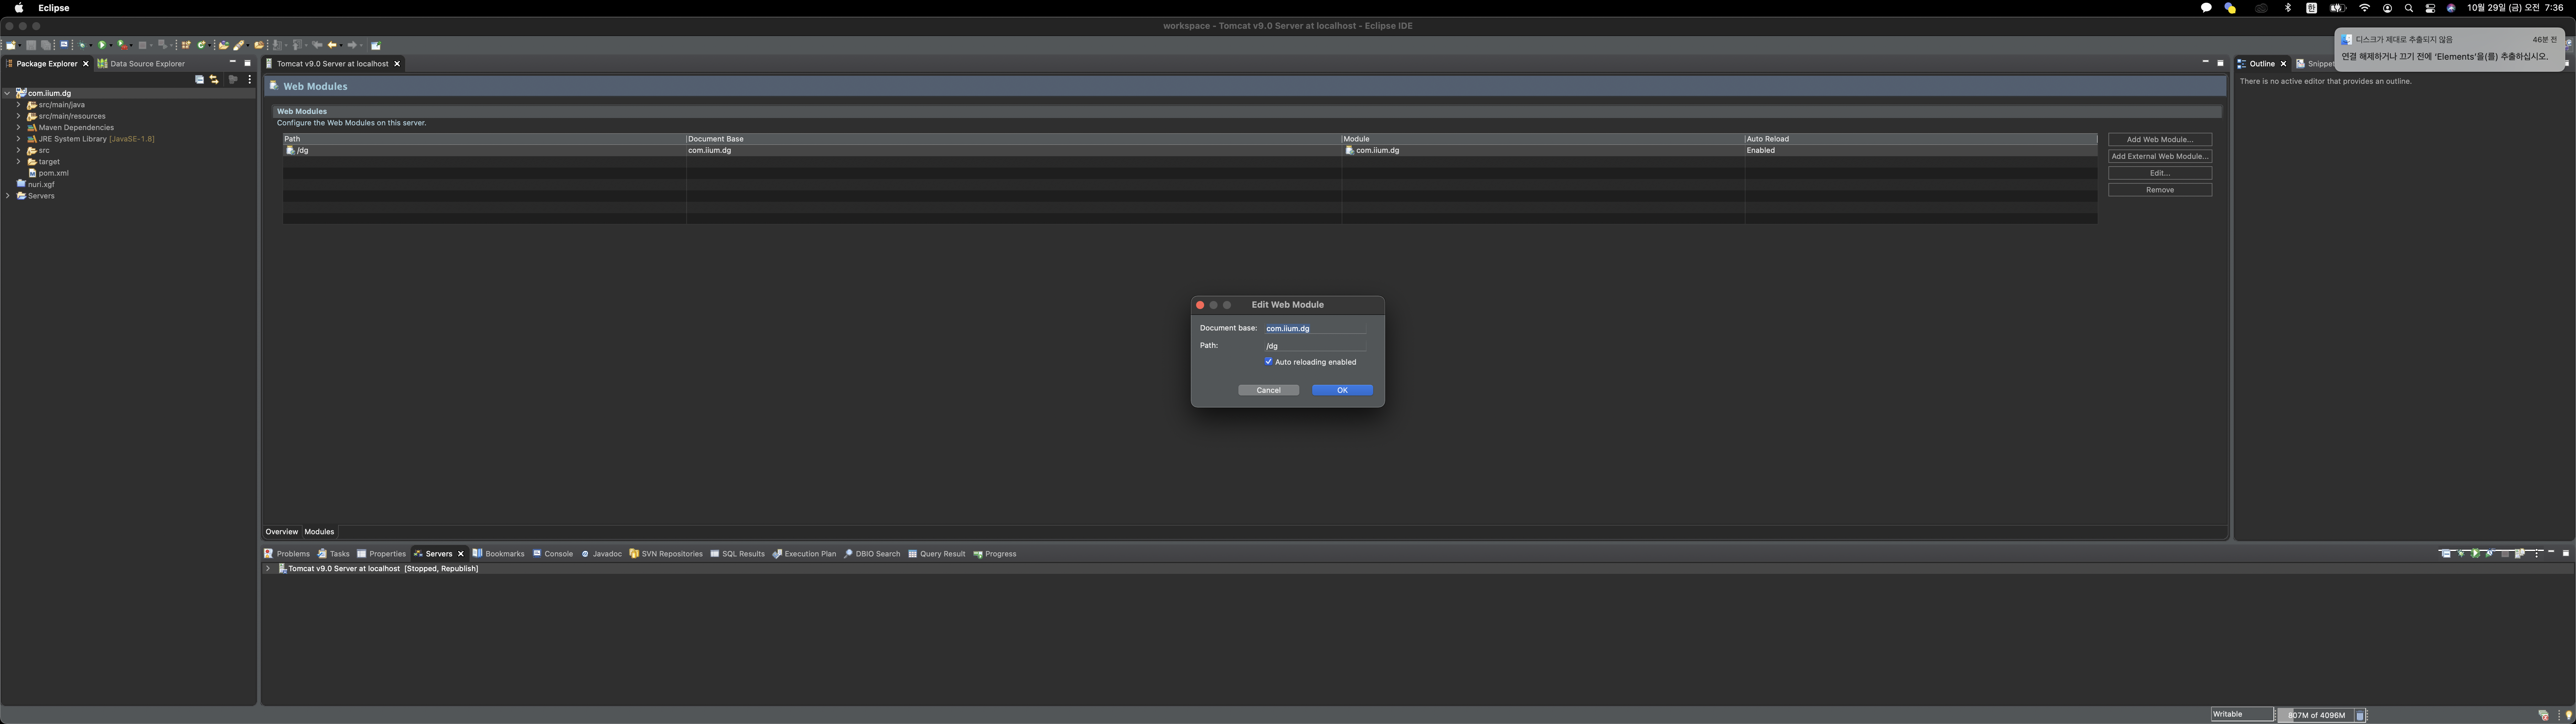Image resolution: width=2576 pixels, height=724 pixels.
Task: Click the Debug bug icon in toolbar
Action: tap(82, 45)
